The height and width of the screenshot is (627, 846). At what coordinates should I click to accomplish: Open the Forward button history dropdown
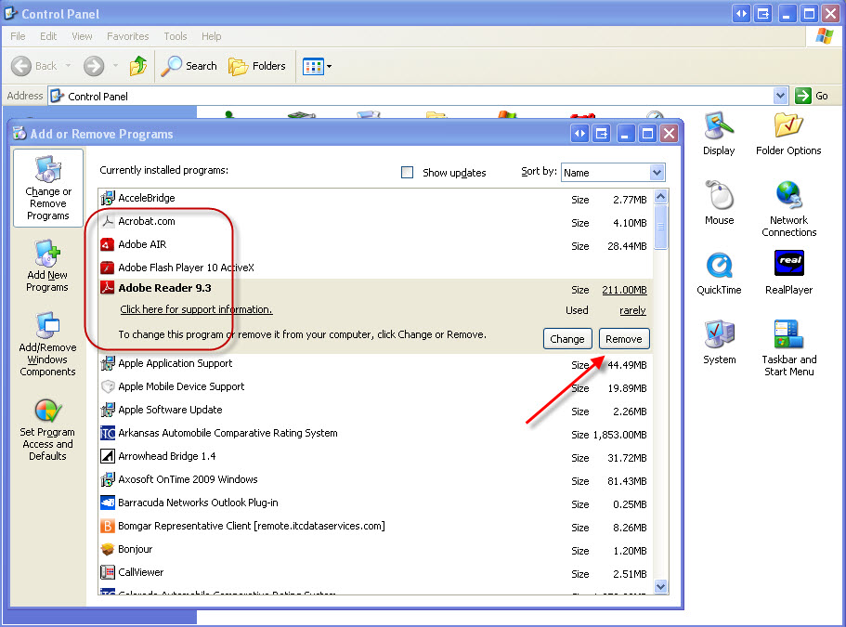click(115, 66)
